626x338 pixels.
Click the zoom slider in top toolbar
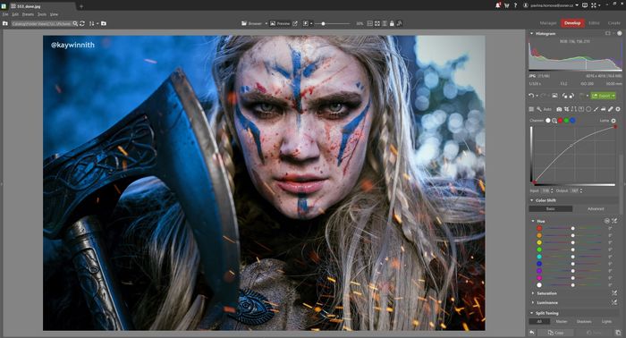332,23
